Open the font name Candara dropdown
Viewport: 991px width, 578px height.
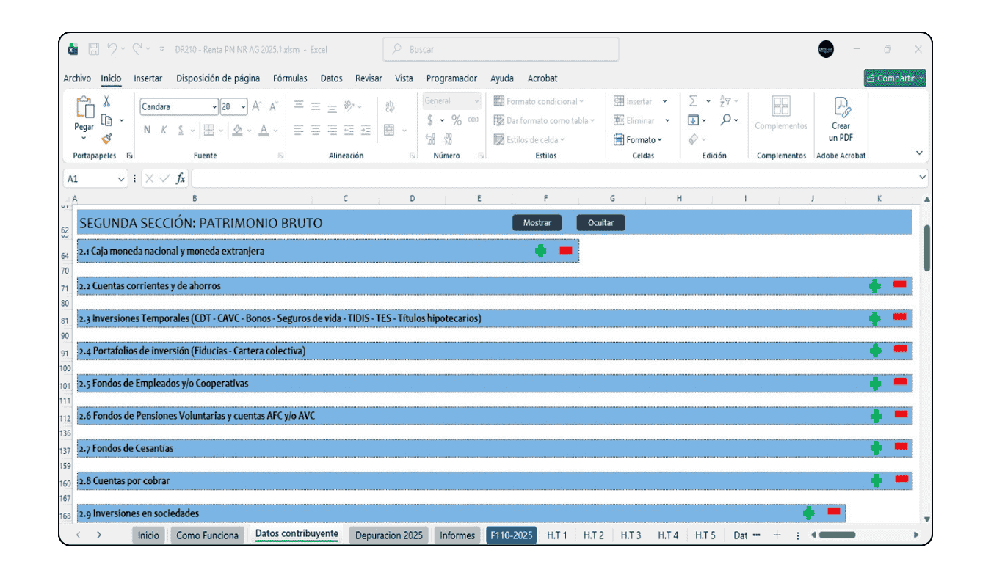pos(214,107)
